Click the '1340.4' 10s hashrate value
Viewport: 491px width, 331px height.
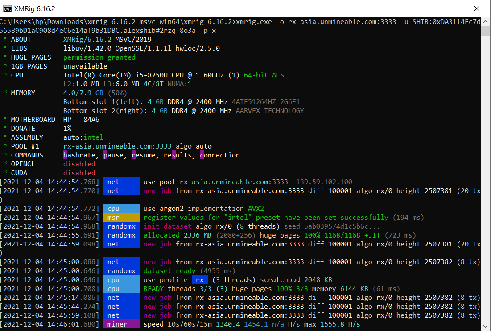tap(227, 324)
